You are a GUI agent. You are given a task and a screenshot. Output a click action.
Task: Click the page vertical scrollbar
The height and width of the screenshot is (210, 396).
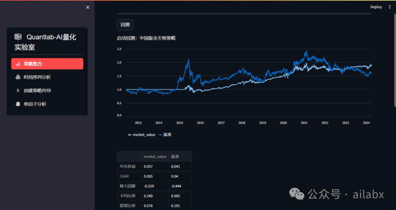(395, 60)
